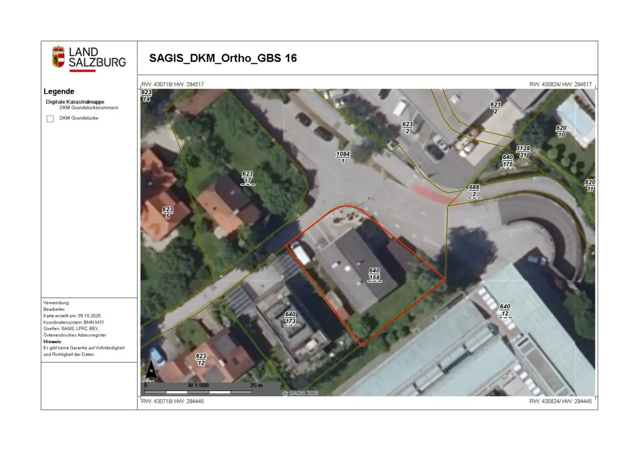Click parcel number 1084/1 on the road
Viewport: 639px width, 451px height.
point(343,157)
